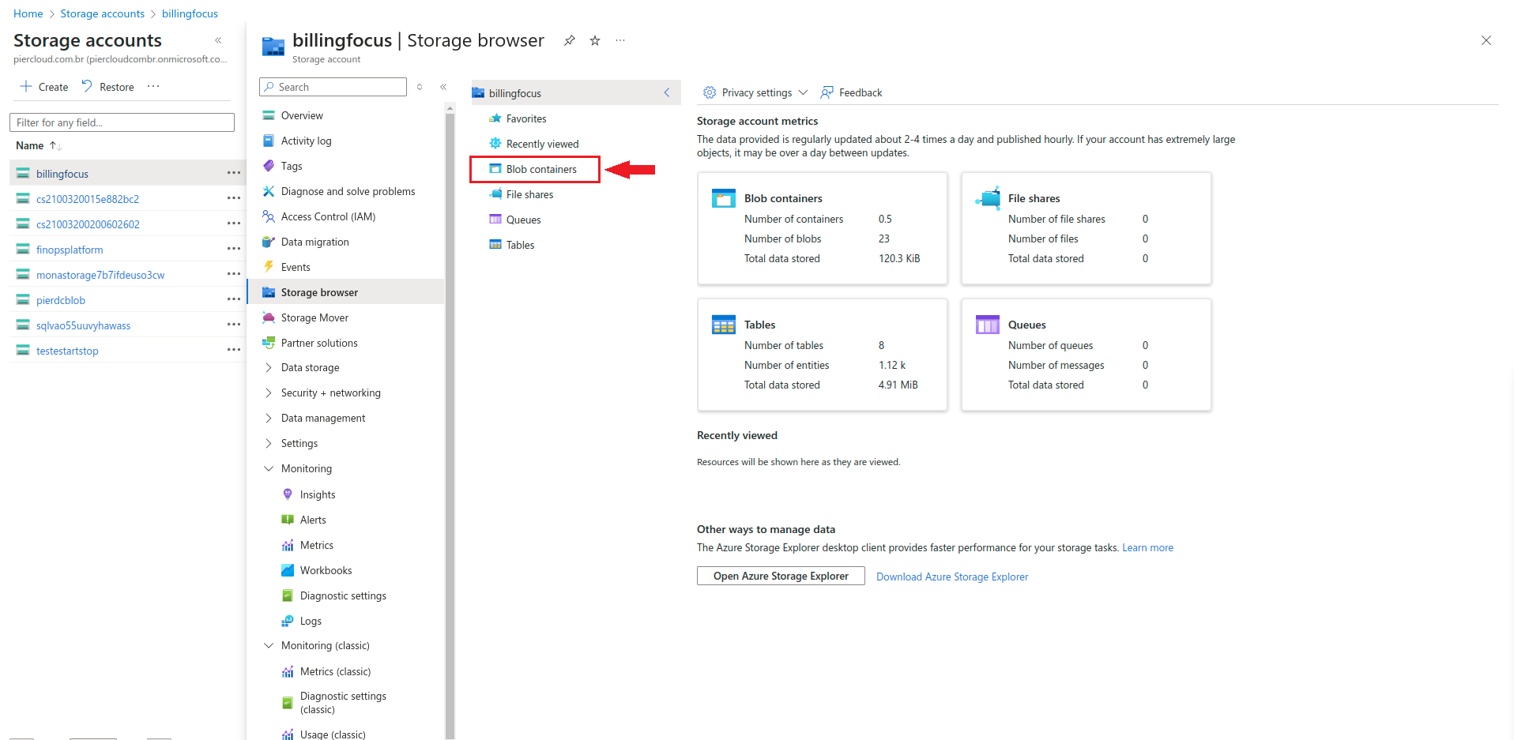Open Blob containers in the tree
Screen dimensions: 1514x740
pos(541,169)
